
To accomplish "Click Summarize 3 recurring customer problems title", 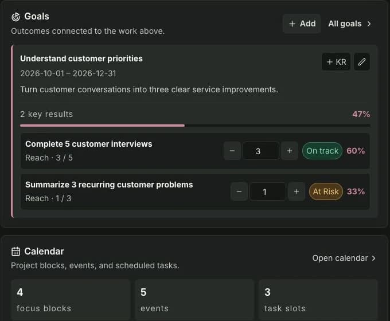I will (x=109, y=185).
